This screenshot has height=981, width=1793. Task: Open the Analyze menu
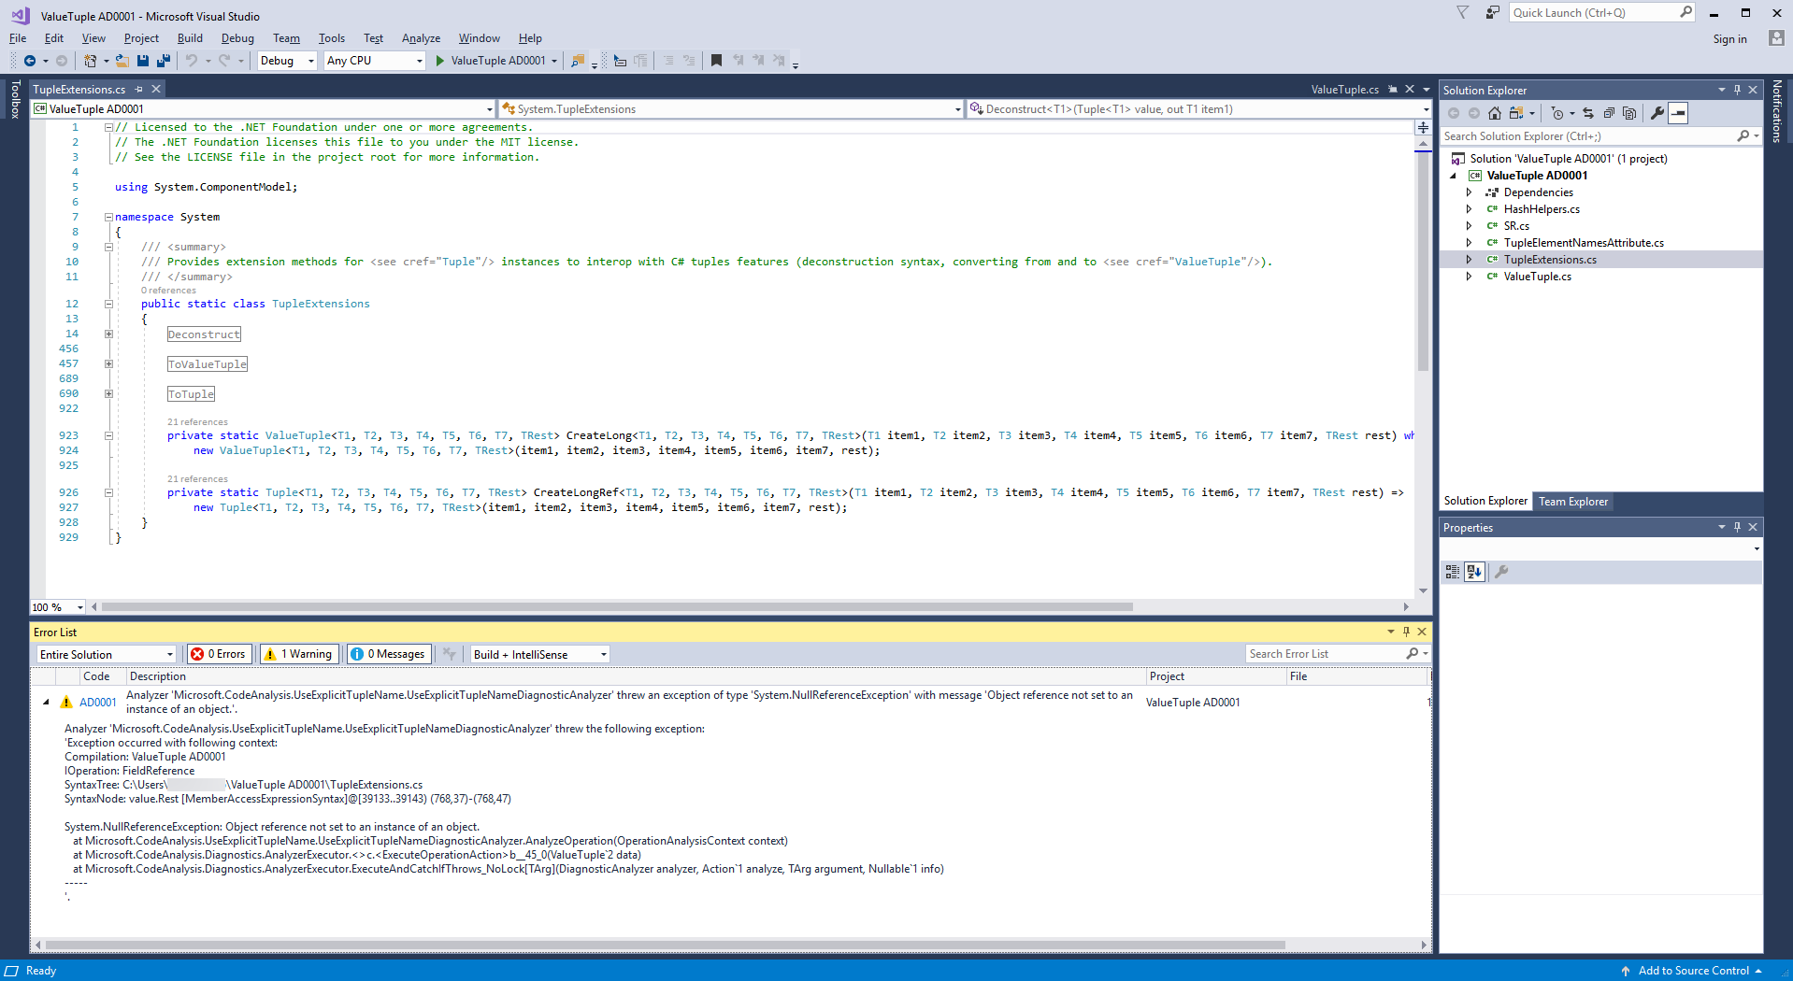point(421,38)
